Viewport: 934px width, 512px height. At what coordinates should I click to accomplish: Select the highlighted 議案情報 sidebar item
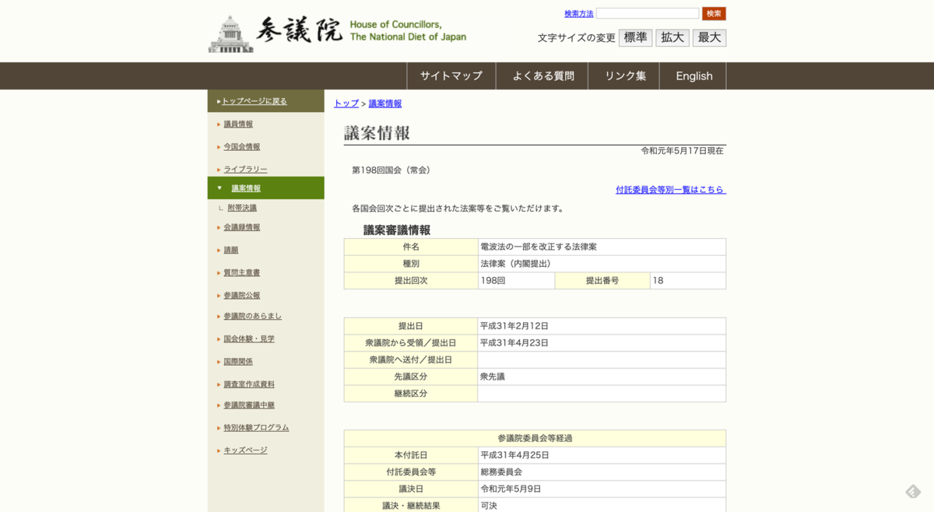coord(265,188)
